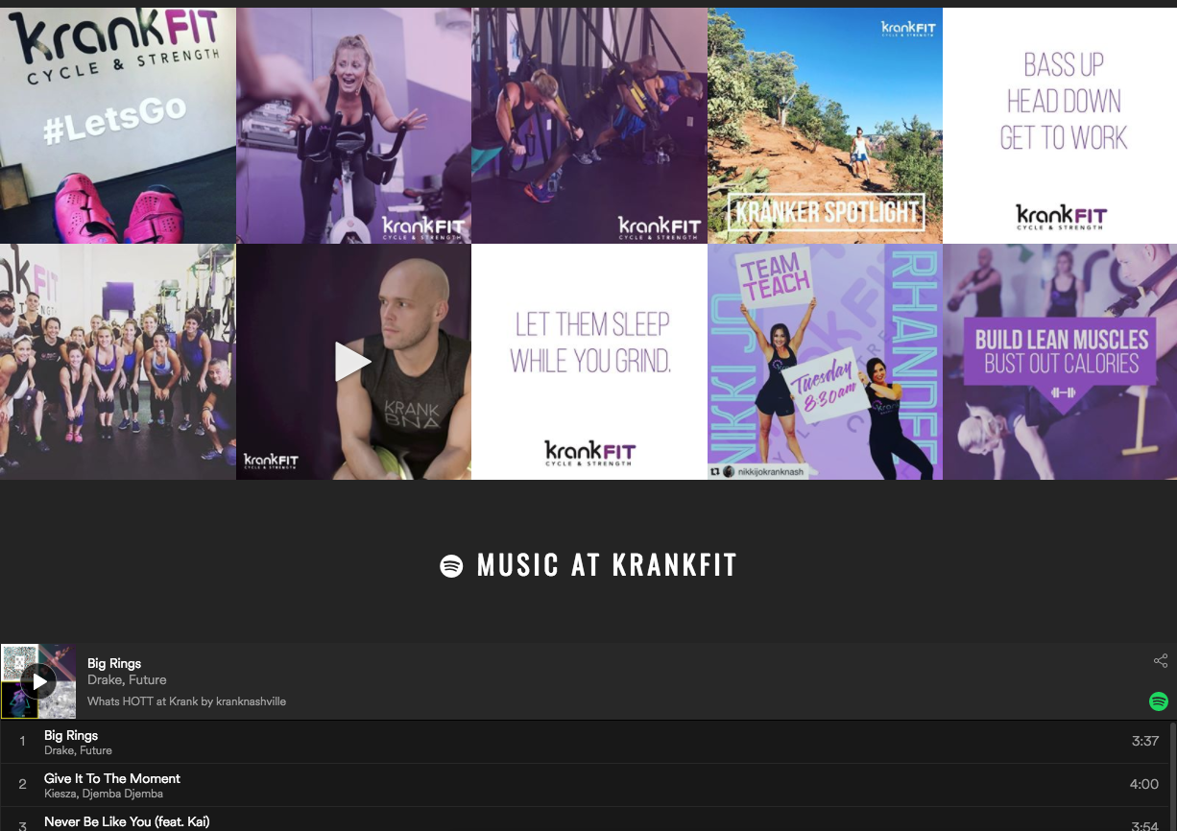Select the track Give It To The Moment

coord(112,784)
